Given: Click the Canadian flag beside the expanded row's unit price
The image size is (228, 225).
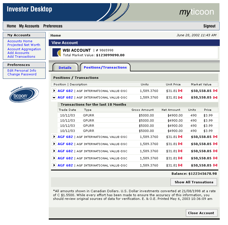Looking at the screenshot, I should (x=180, y=97).
